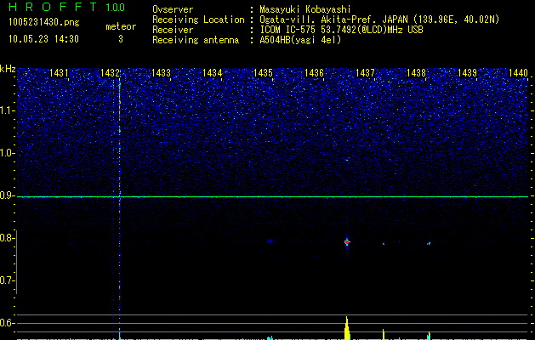Click the green carrier line at 0.9 kHz
Image resolution: width=535 pixels, height=340 pixels.
pos(272,196)
